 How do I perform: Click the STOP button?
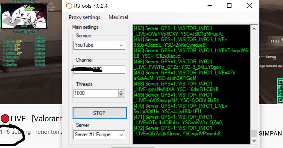coord(100,113)
